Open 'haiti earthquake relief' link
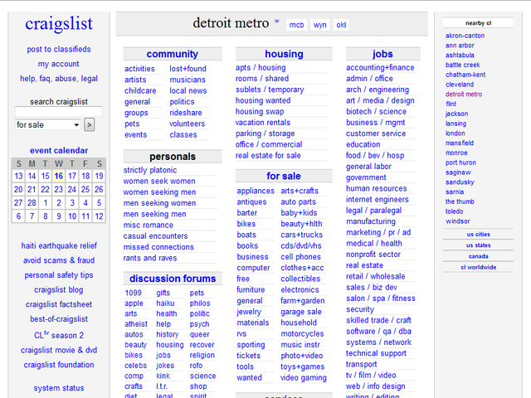The width and height of the screenshot is (531, 398). pos(59,245)
